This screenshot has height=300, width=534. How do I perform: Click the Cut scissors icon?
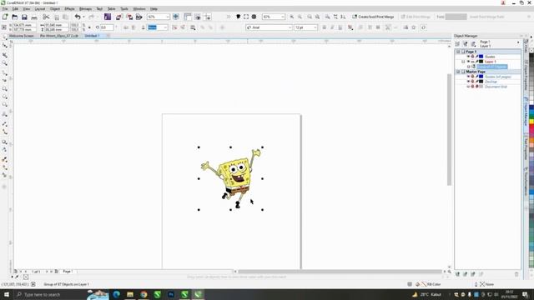[46, 17]
